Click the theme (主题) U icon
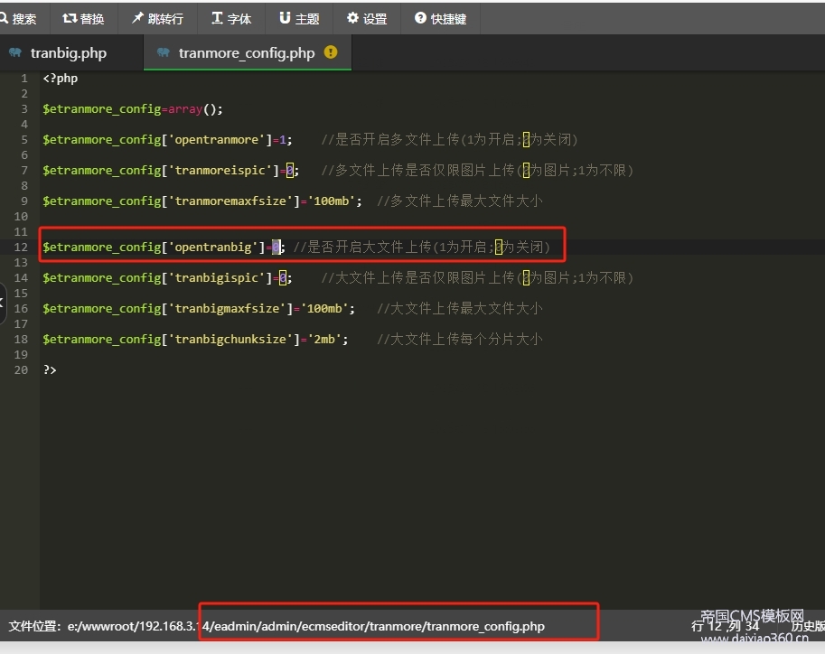The height and width of the screenshot is (654, 825). (x=282, y=17)
